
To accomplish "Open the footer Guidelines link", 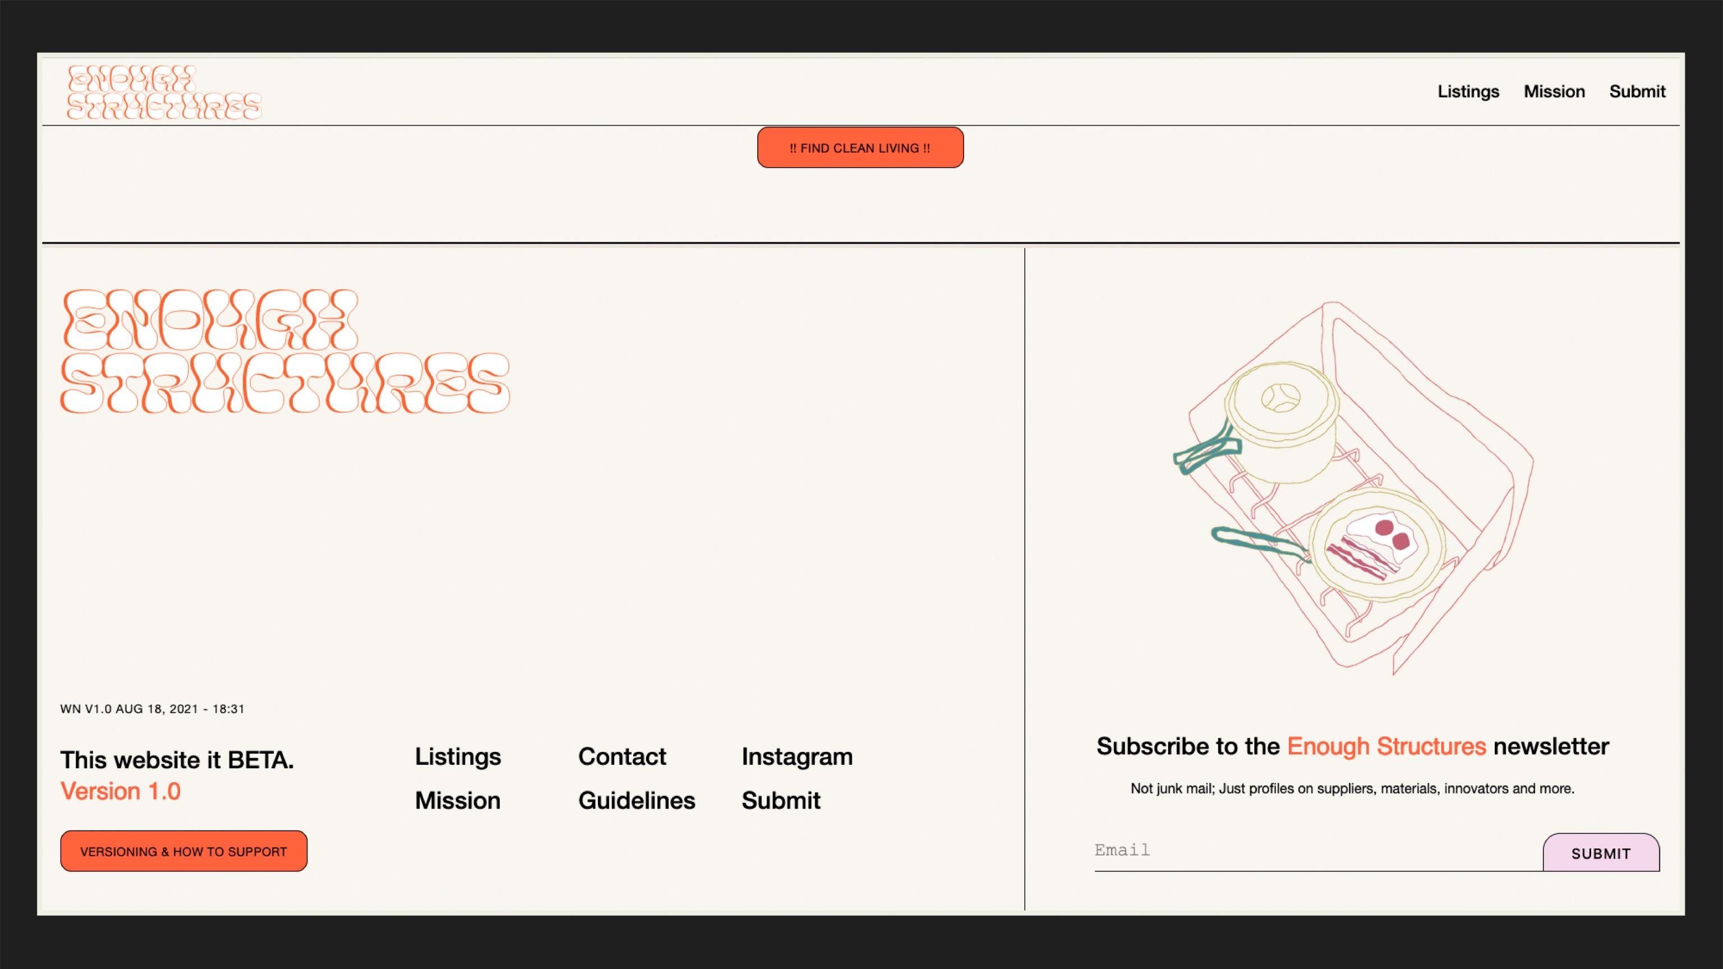I will pyautogui.click(x=636, y=800).
